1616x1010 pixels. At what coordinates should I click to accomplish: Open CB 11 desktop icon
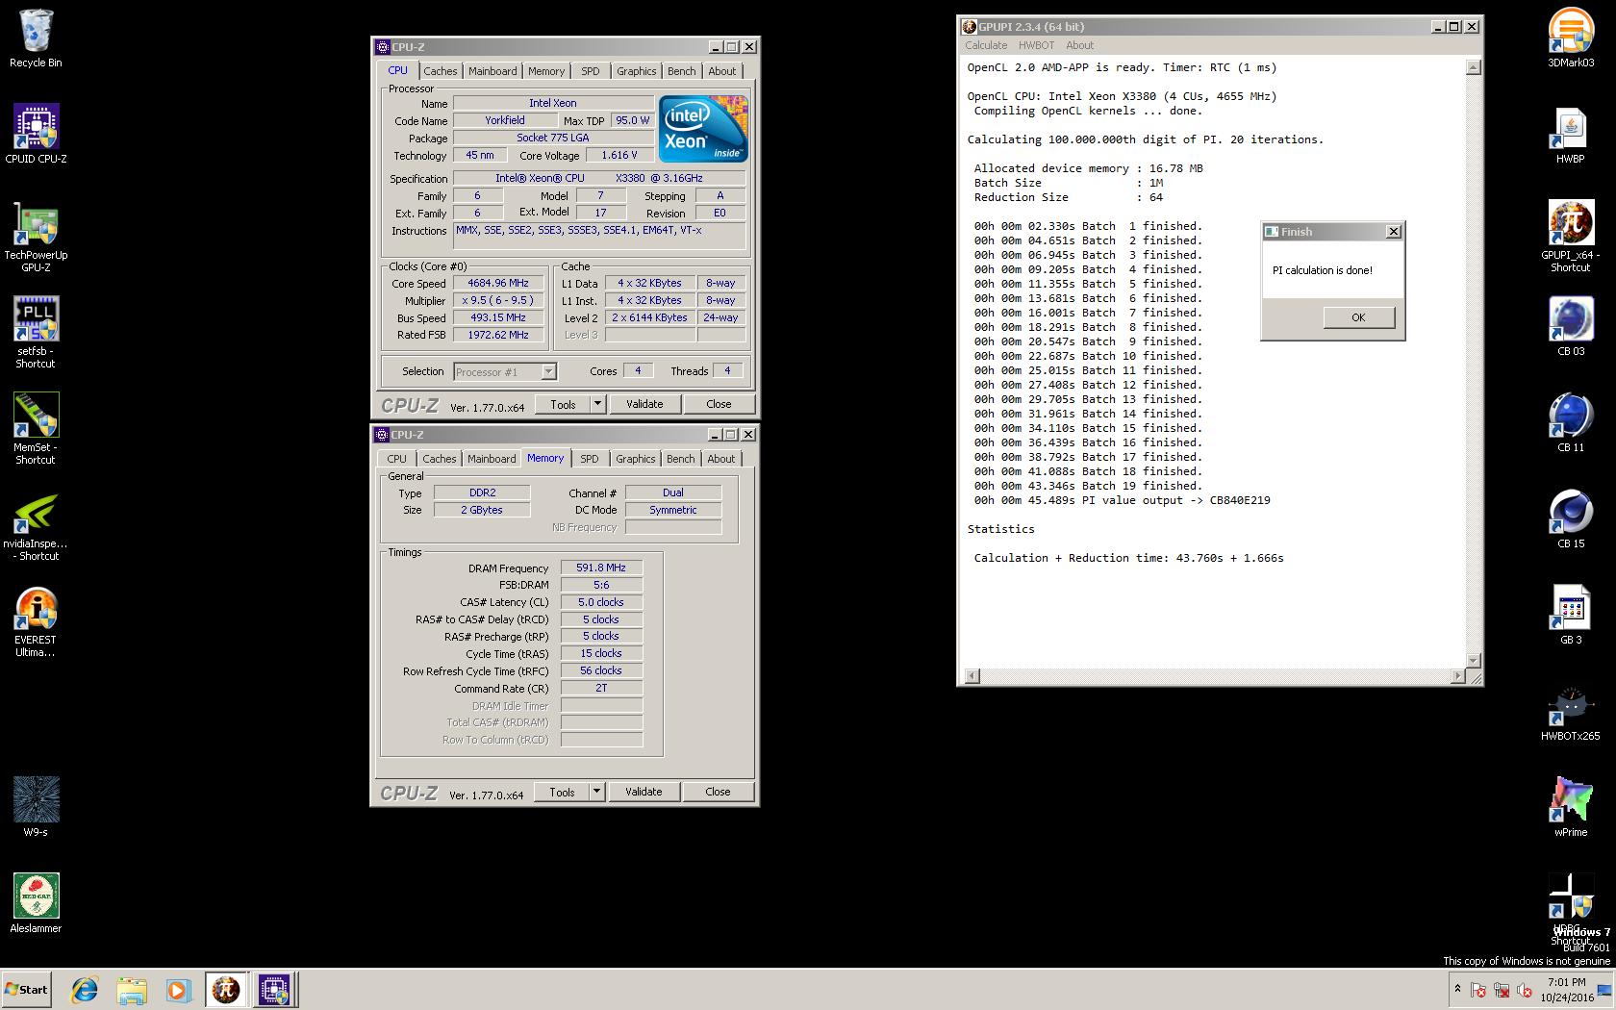click(1571, 422)
